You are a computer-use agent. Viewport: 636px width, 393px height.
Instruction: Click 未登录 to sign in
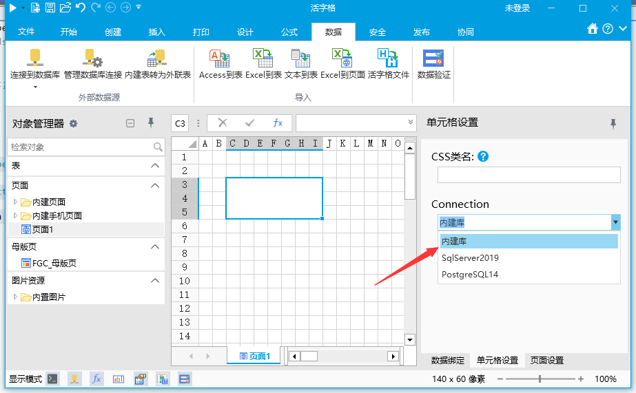(517, 8)
